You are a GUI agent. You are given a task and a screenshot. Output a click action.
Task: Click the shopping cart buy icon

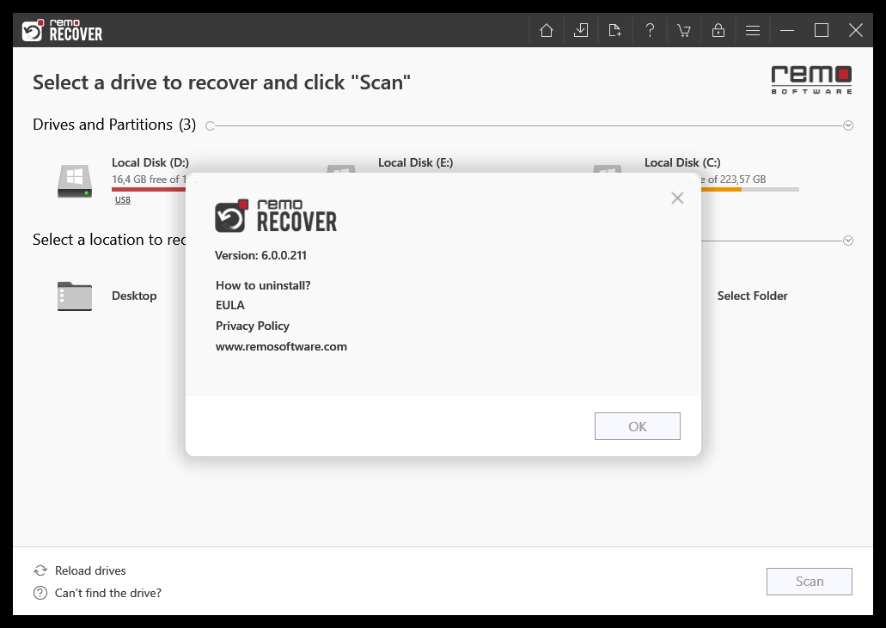pyautogui.click(x=684, y=30)
